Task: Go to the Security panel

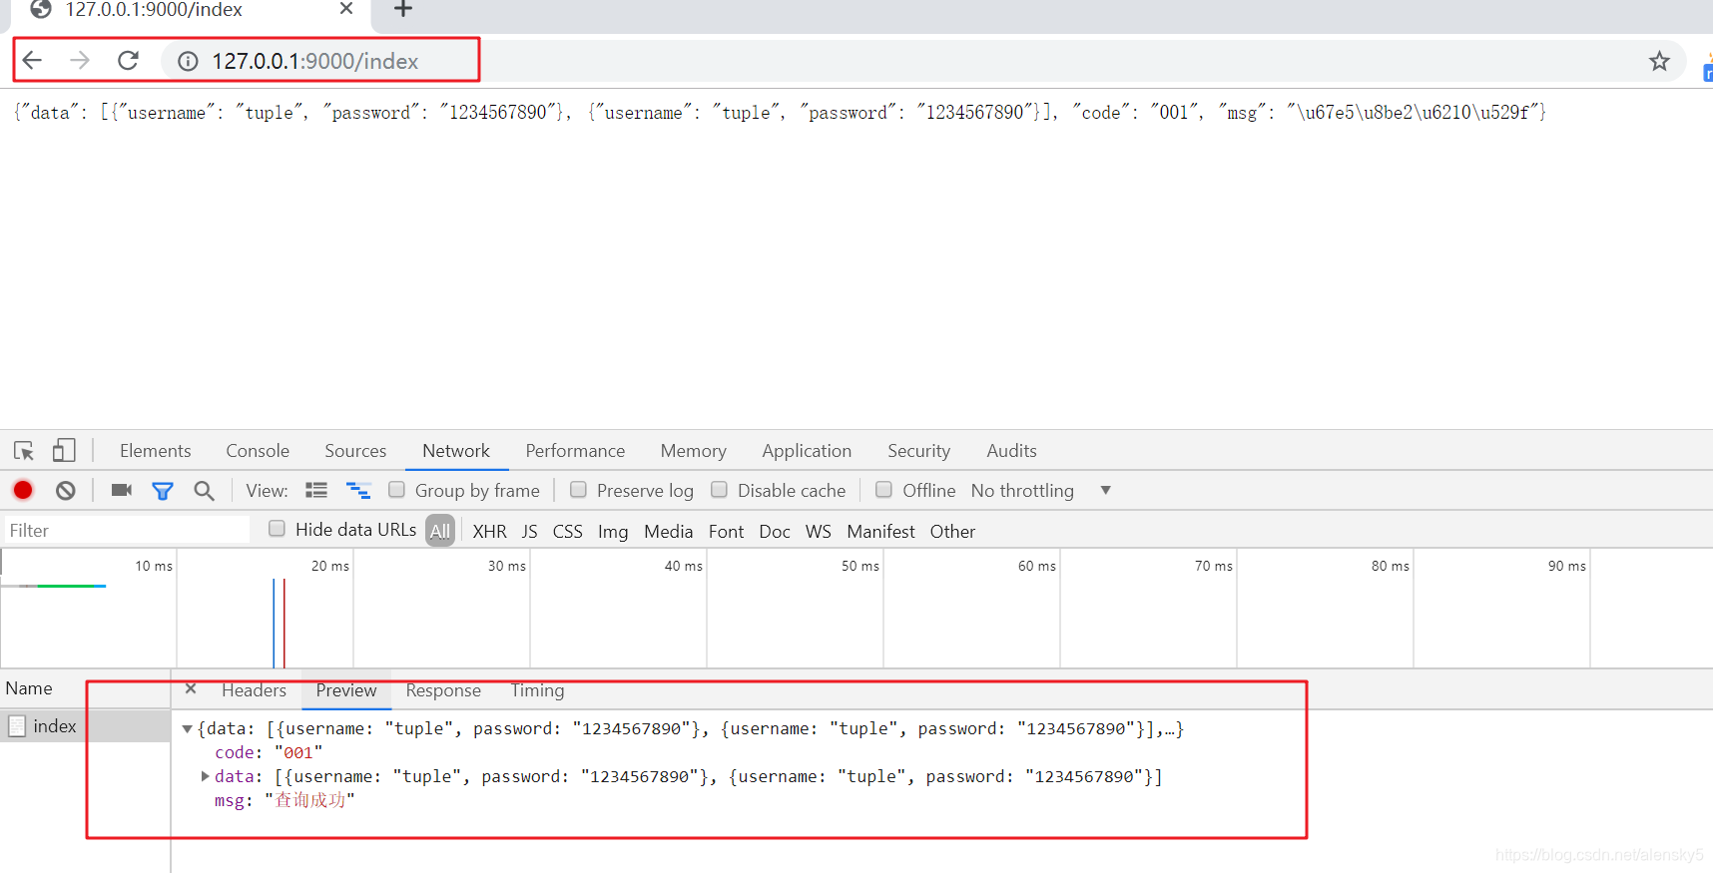Action: tap(918, 451)
